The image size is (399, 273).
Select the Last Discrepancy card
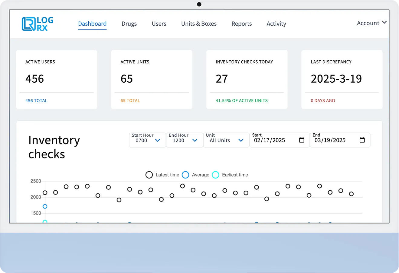pos(342,79)
